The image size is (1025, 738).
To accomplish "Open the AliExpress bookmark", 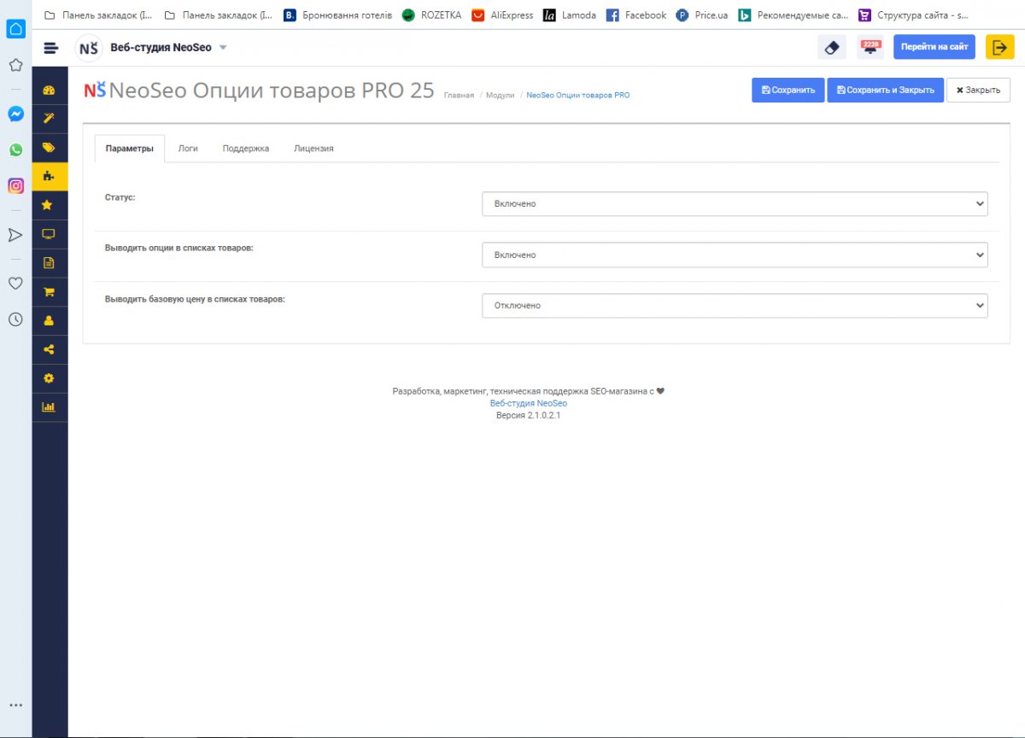I will click(x=502, y=15).
